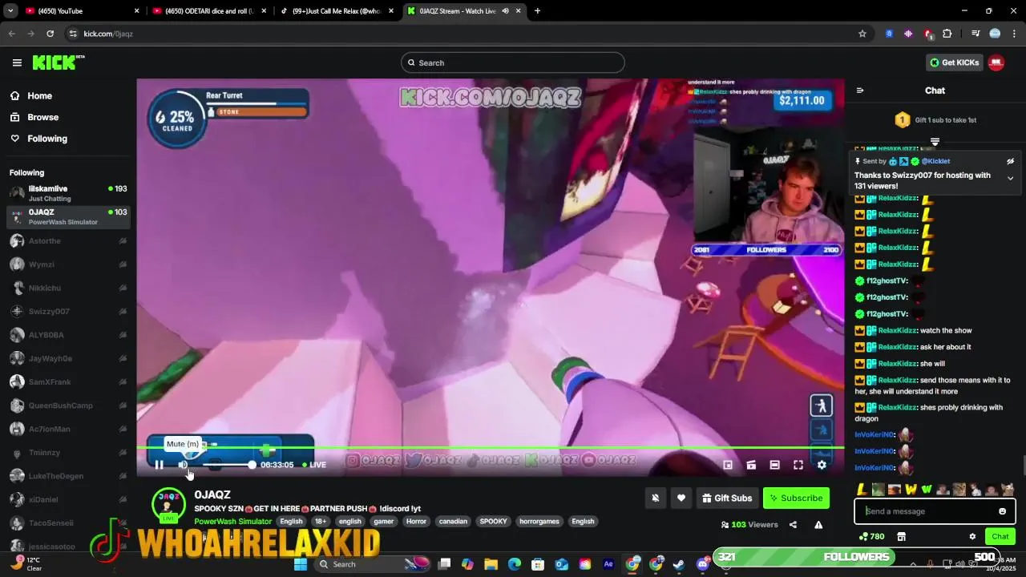Open JayWayhOe channel in sidebar
Screen dimensions: 1026x577
click(68, 358)
